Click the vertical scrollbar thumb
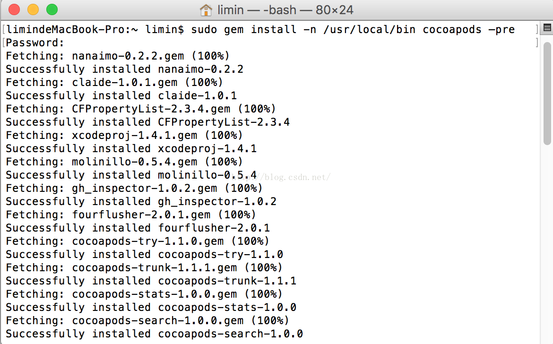Viewport: 553px width, 344px height. pos(547,94)
